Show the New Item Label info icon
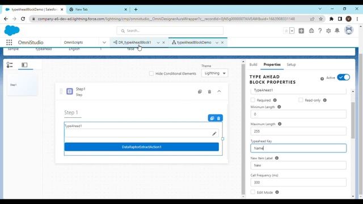Screen dimensions: 363x204 [x=277, y=158]
